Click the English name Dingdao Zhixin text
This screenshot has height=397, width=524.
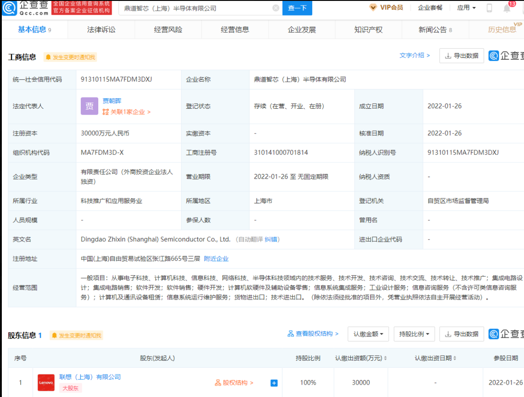(156, 240)
